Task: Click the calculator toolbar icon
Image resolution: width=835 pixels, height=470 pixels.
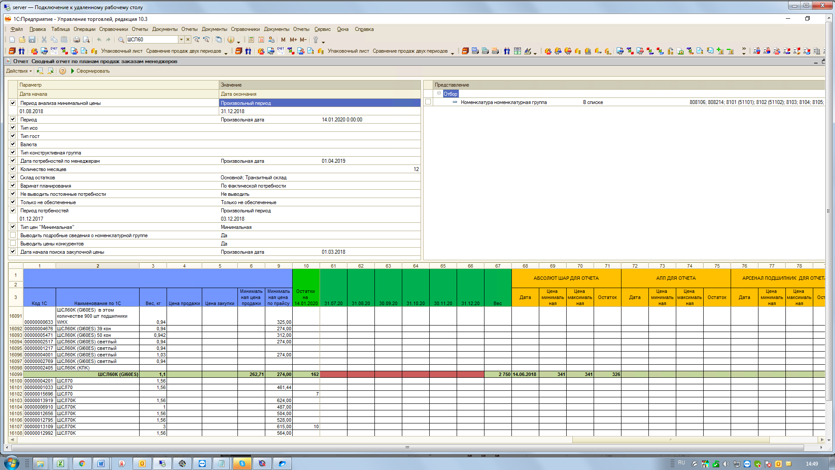Action: [251, 40]
